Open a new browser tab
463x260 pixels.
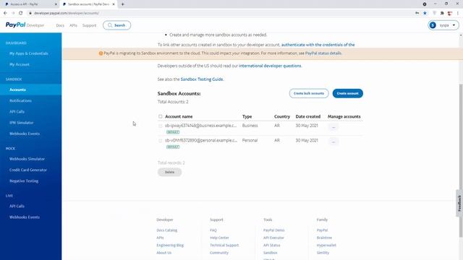click(122, 4)
